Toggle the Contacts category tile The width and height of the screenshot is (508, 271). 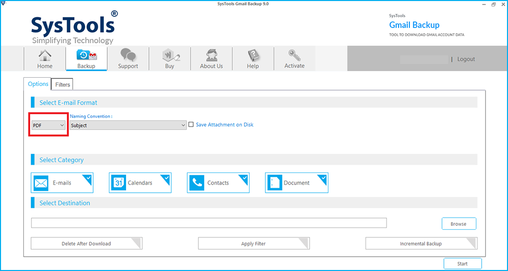[218, 183]
